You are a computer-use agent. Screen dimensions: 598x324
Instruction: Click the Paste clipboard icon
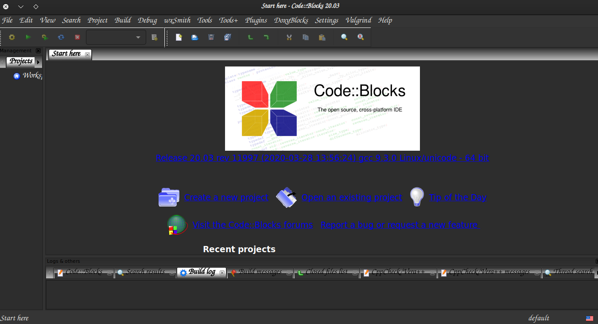(322, 38)
